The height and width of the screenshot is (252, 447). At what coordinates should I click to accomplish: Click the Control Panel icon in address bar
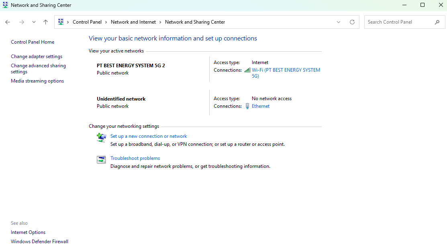click(x=61, y=22)
